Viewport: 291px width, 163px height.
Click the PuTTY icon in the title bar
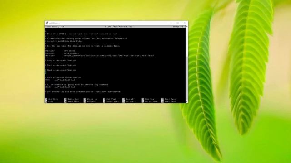47,23
